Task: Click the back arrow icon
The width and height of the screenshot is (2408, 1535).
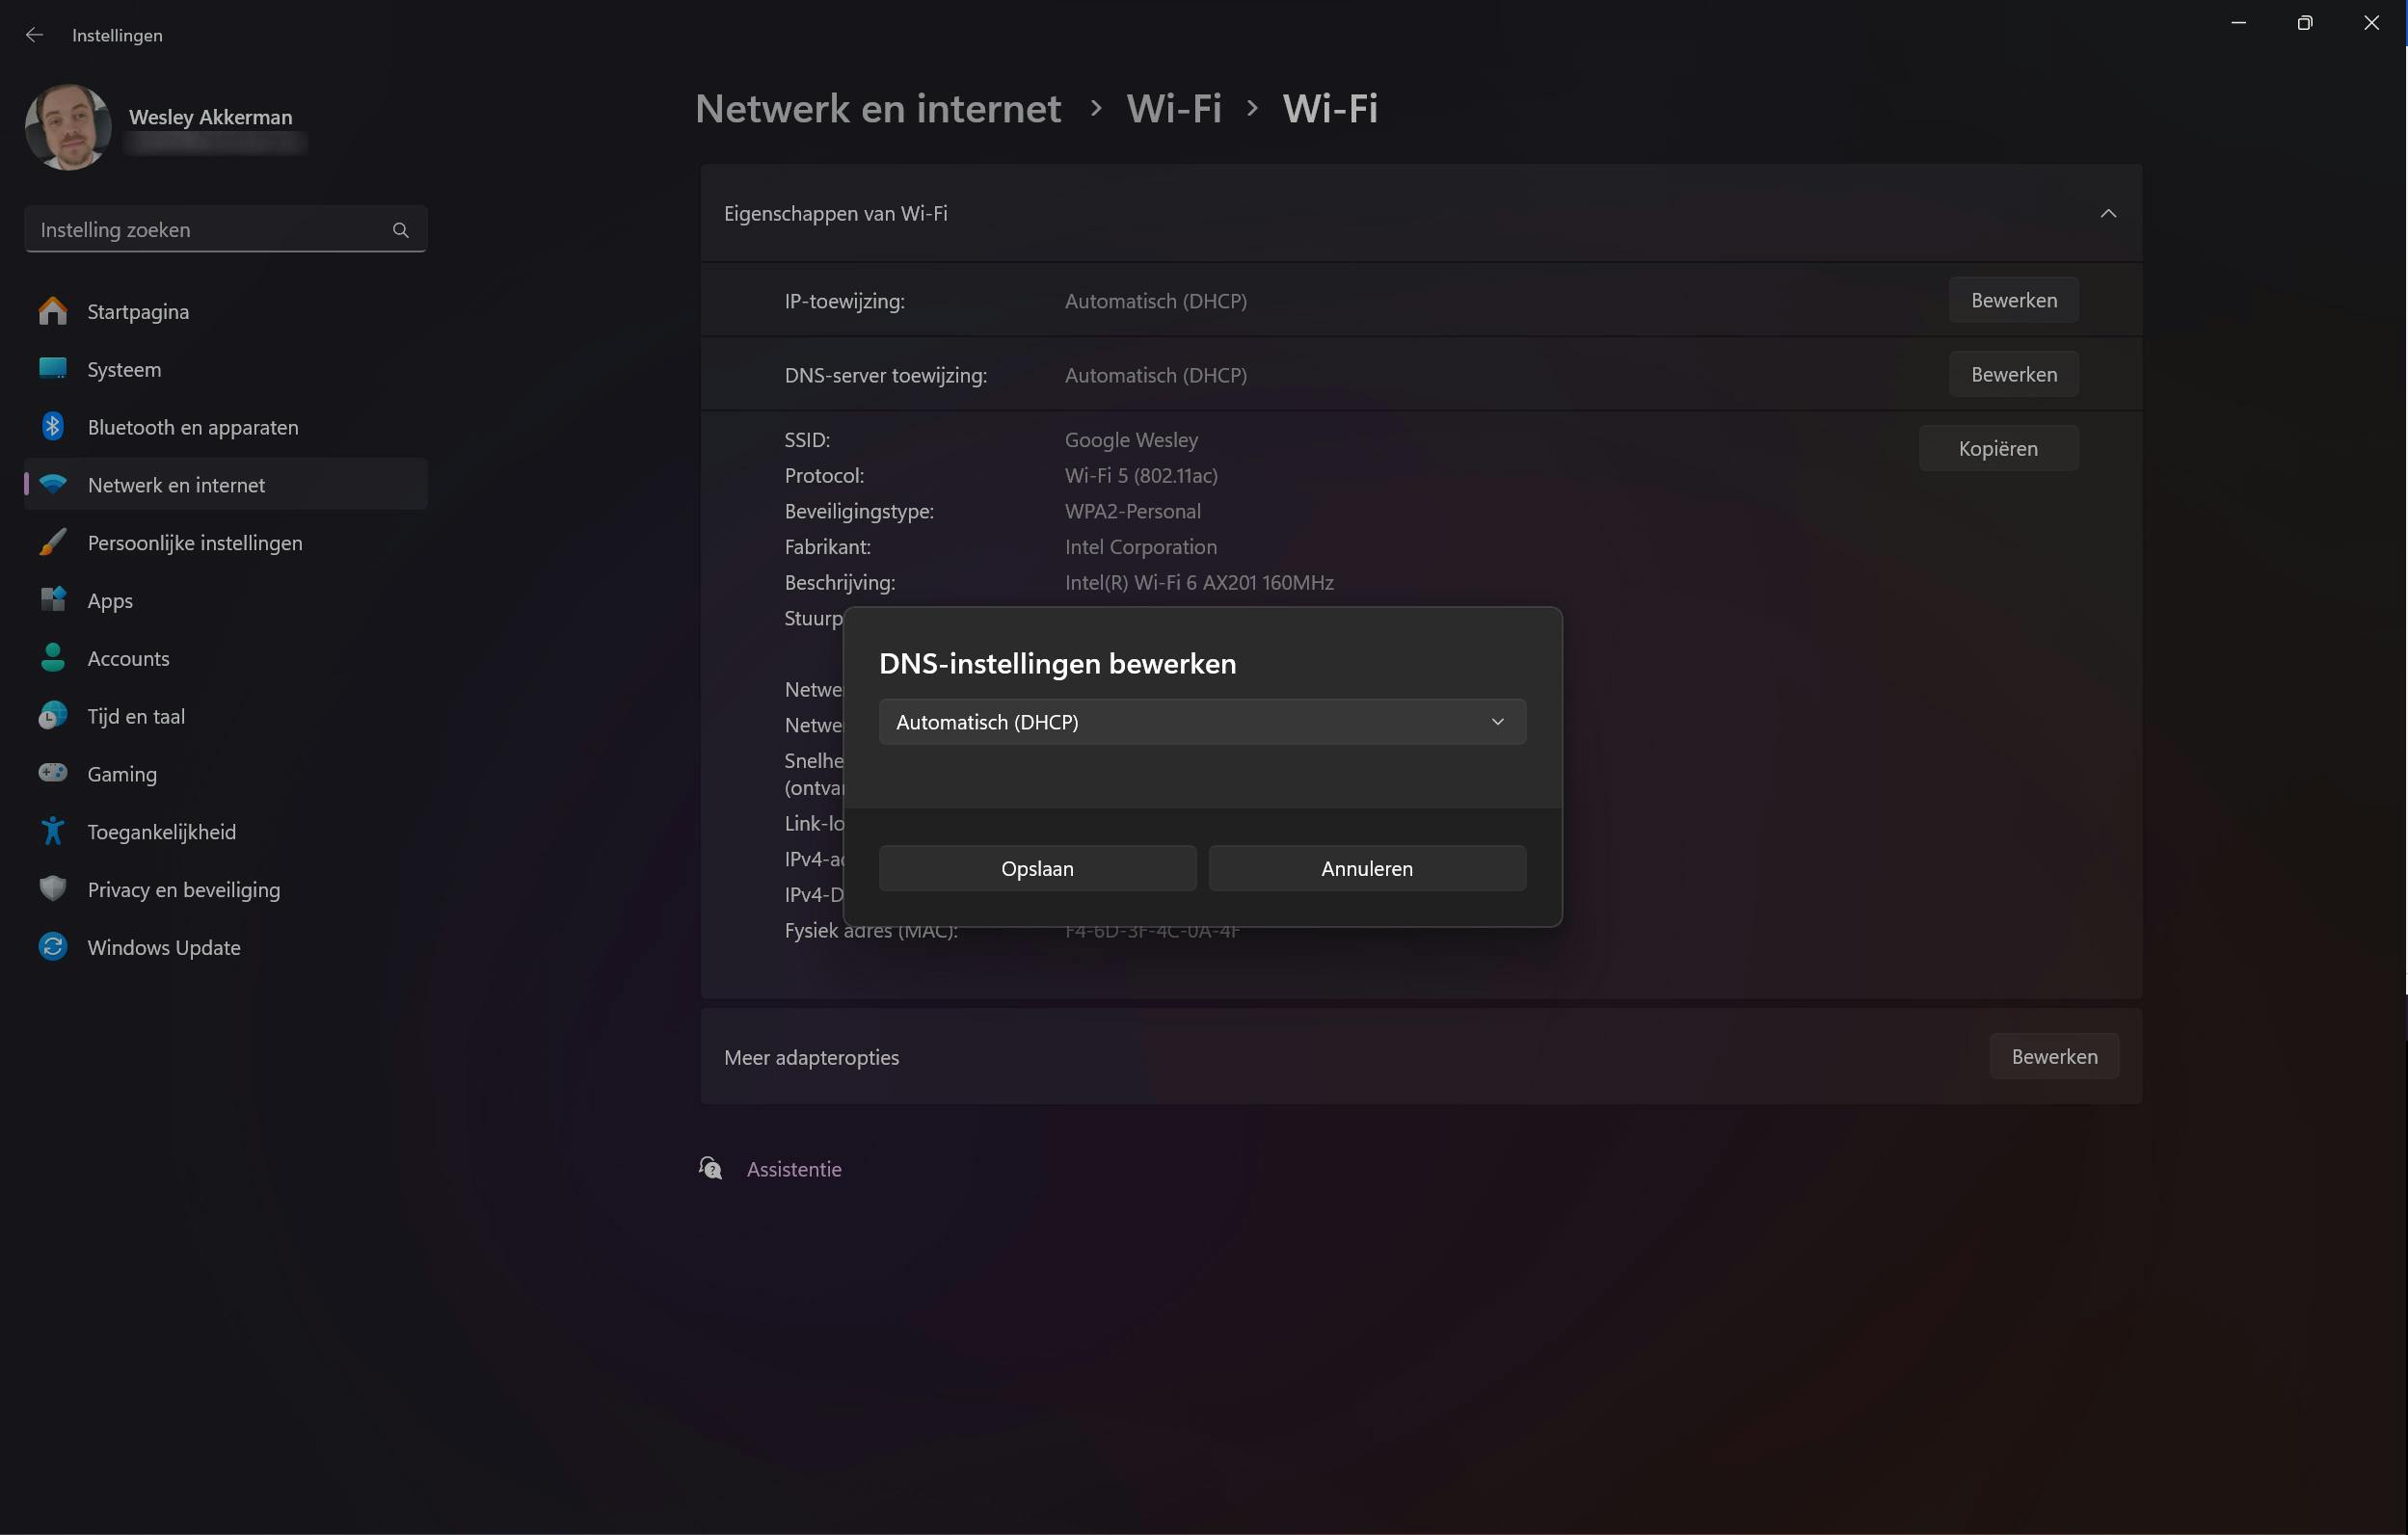Action: pyautogui.click(x=35, y=35)
